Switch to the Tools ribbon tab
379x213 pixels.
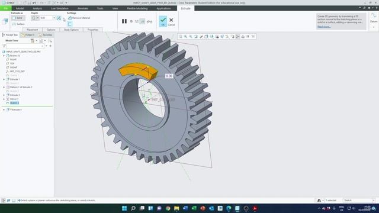point(100,8)
